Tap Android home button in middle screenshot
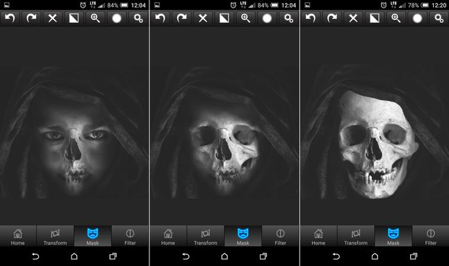This screenshot has width=449, height=266. coord(224,256)
